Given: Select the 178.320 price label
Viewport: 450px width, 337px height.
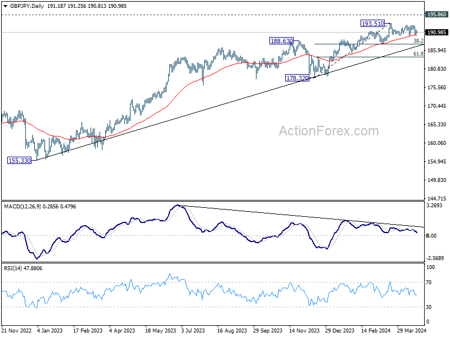Looking at the screenshot, I should pos(298,78).
